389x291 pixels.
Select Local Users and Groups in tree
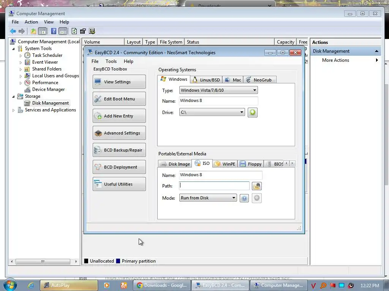(55, 76)
